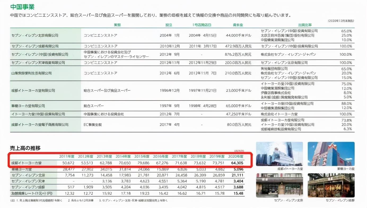
Task: Click the bold 21,111 sales figure
Action: click(238, 175)
